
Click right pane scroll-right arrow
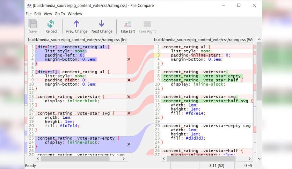[x=250, y=159]
